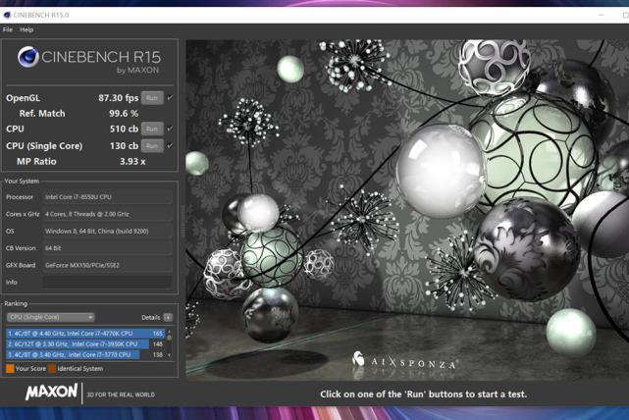Toggle the CPU test checkbox
Viewport: 629px width, 420px height.
pyautogui.click(x=170, y=129)
